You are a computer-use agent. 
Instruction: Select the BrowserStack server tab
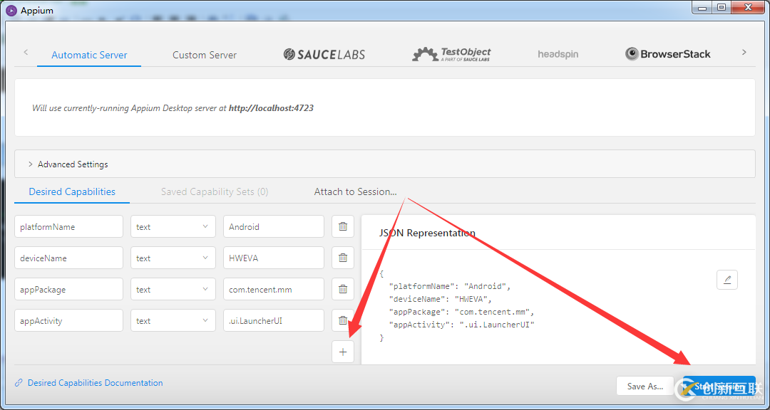[x=668, y=54]
